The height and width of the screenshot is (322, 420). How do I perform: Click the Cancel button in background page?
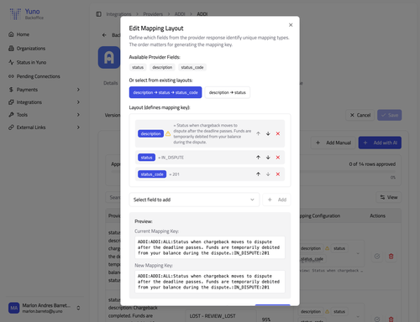point(360,115)
